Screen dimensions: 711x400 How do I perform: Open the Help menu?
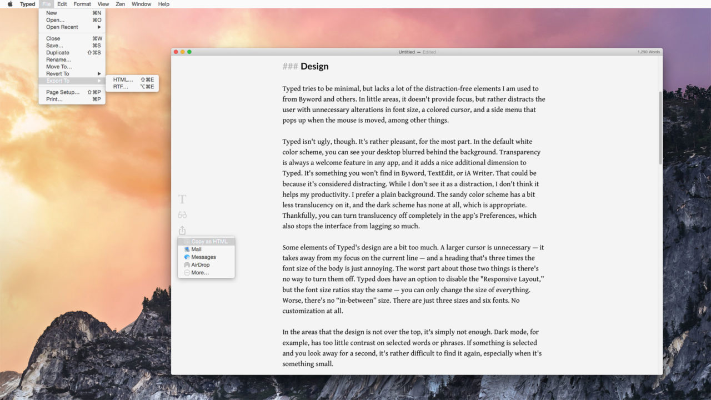163,4
